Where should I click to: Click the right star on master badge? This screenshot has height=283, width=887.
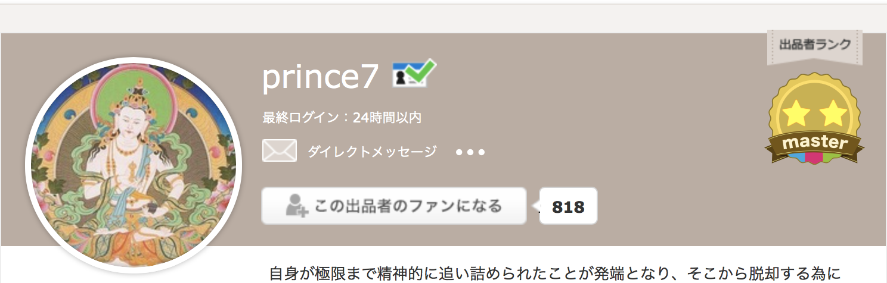[x=833, y=114]
